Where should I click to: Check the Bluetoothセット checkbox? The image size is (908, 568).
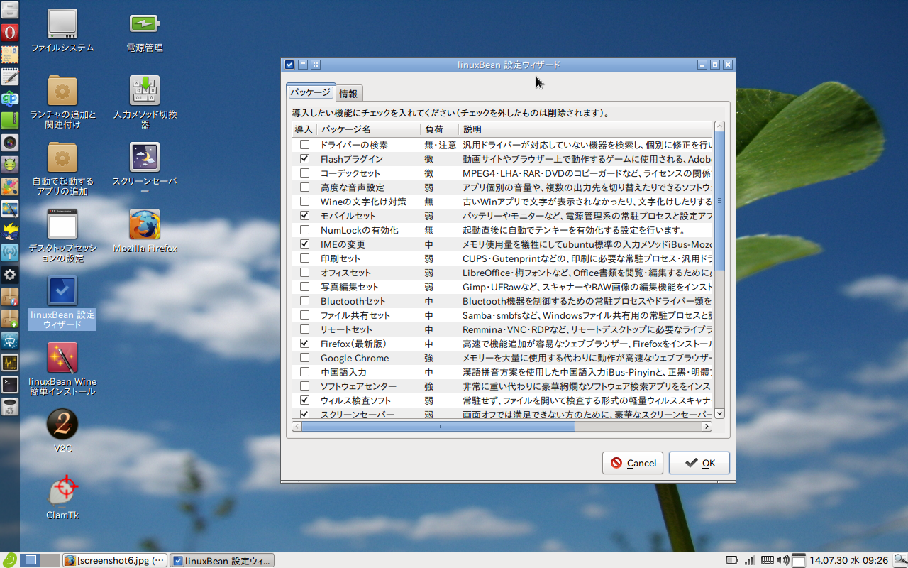pyautogui.click(x=304, y=301)
